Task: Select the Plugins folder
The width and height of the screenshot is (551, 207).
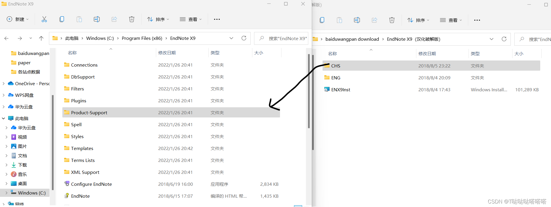Action: click(171, 101)
